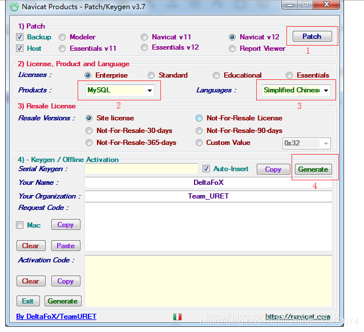Choose the Enterprise license option
The image size is (364, 332).
coord(88,75)
